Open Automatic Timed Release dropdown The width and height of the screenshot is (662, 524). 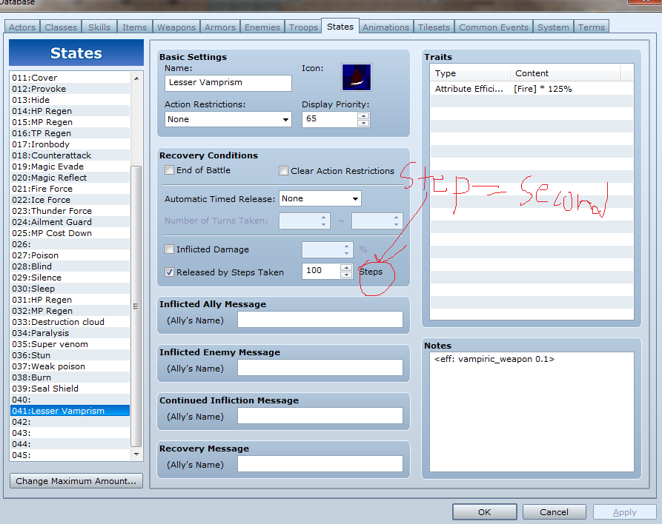click(x=320, y=198)
